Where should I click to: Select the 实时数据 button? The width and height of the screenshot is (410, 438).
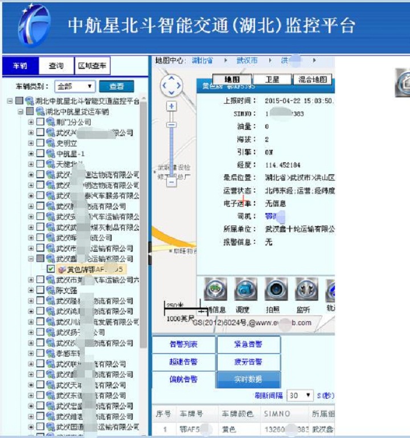tap(249, 379)
